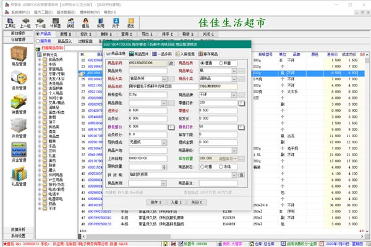Open 存货管理 in the sidebar
Viewport: 371px width, 247px height.
(19, 128)
